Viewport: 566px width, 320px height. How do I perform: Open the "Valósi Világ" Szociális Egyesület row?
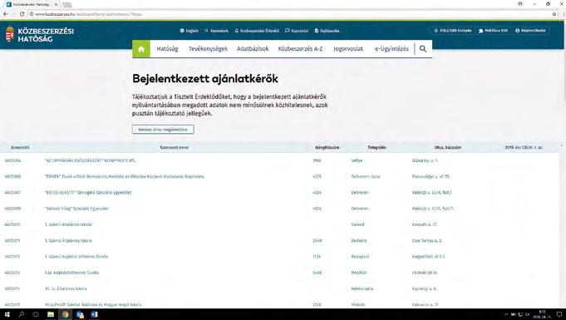click(279, 209)
